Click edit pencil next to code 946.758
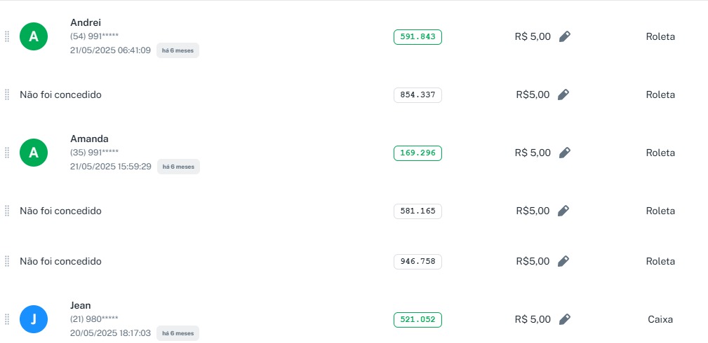 point(563,261)
